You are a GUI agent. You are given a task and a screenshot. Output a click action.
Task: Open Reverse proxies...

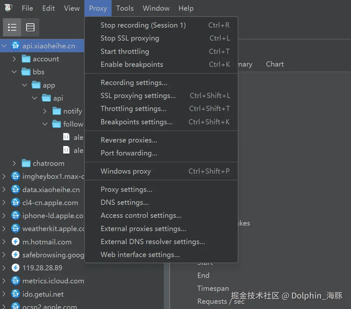(161, 140)
